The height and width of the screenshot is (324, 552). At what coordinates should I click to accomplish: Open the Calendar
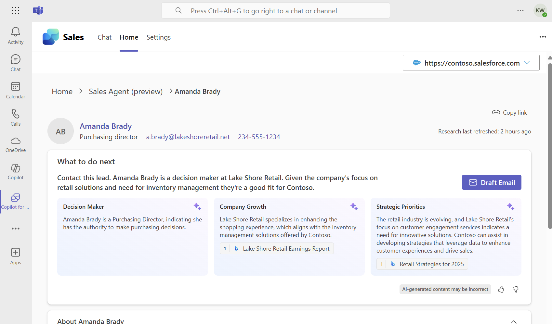tap(15, 90)
